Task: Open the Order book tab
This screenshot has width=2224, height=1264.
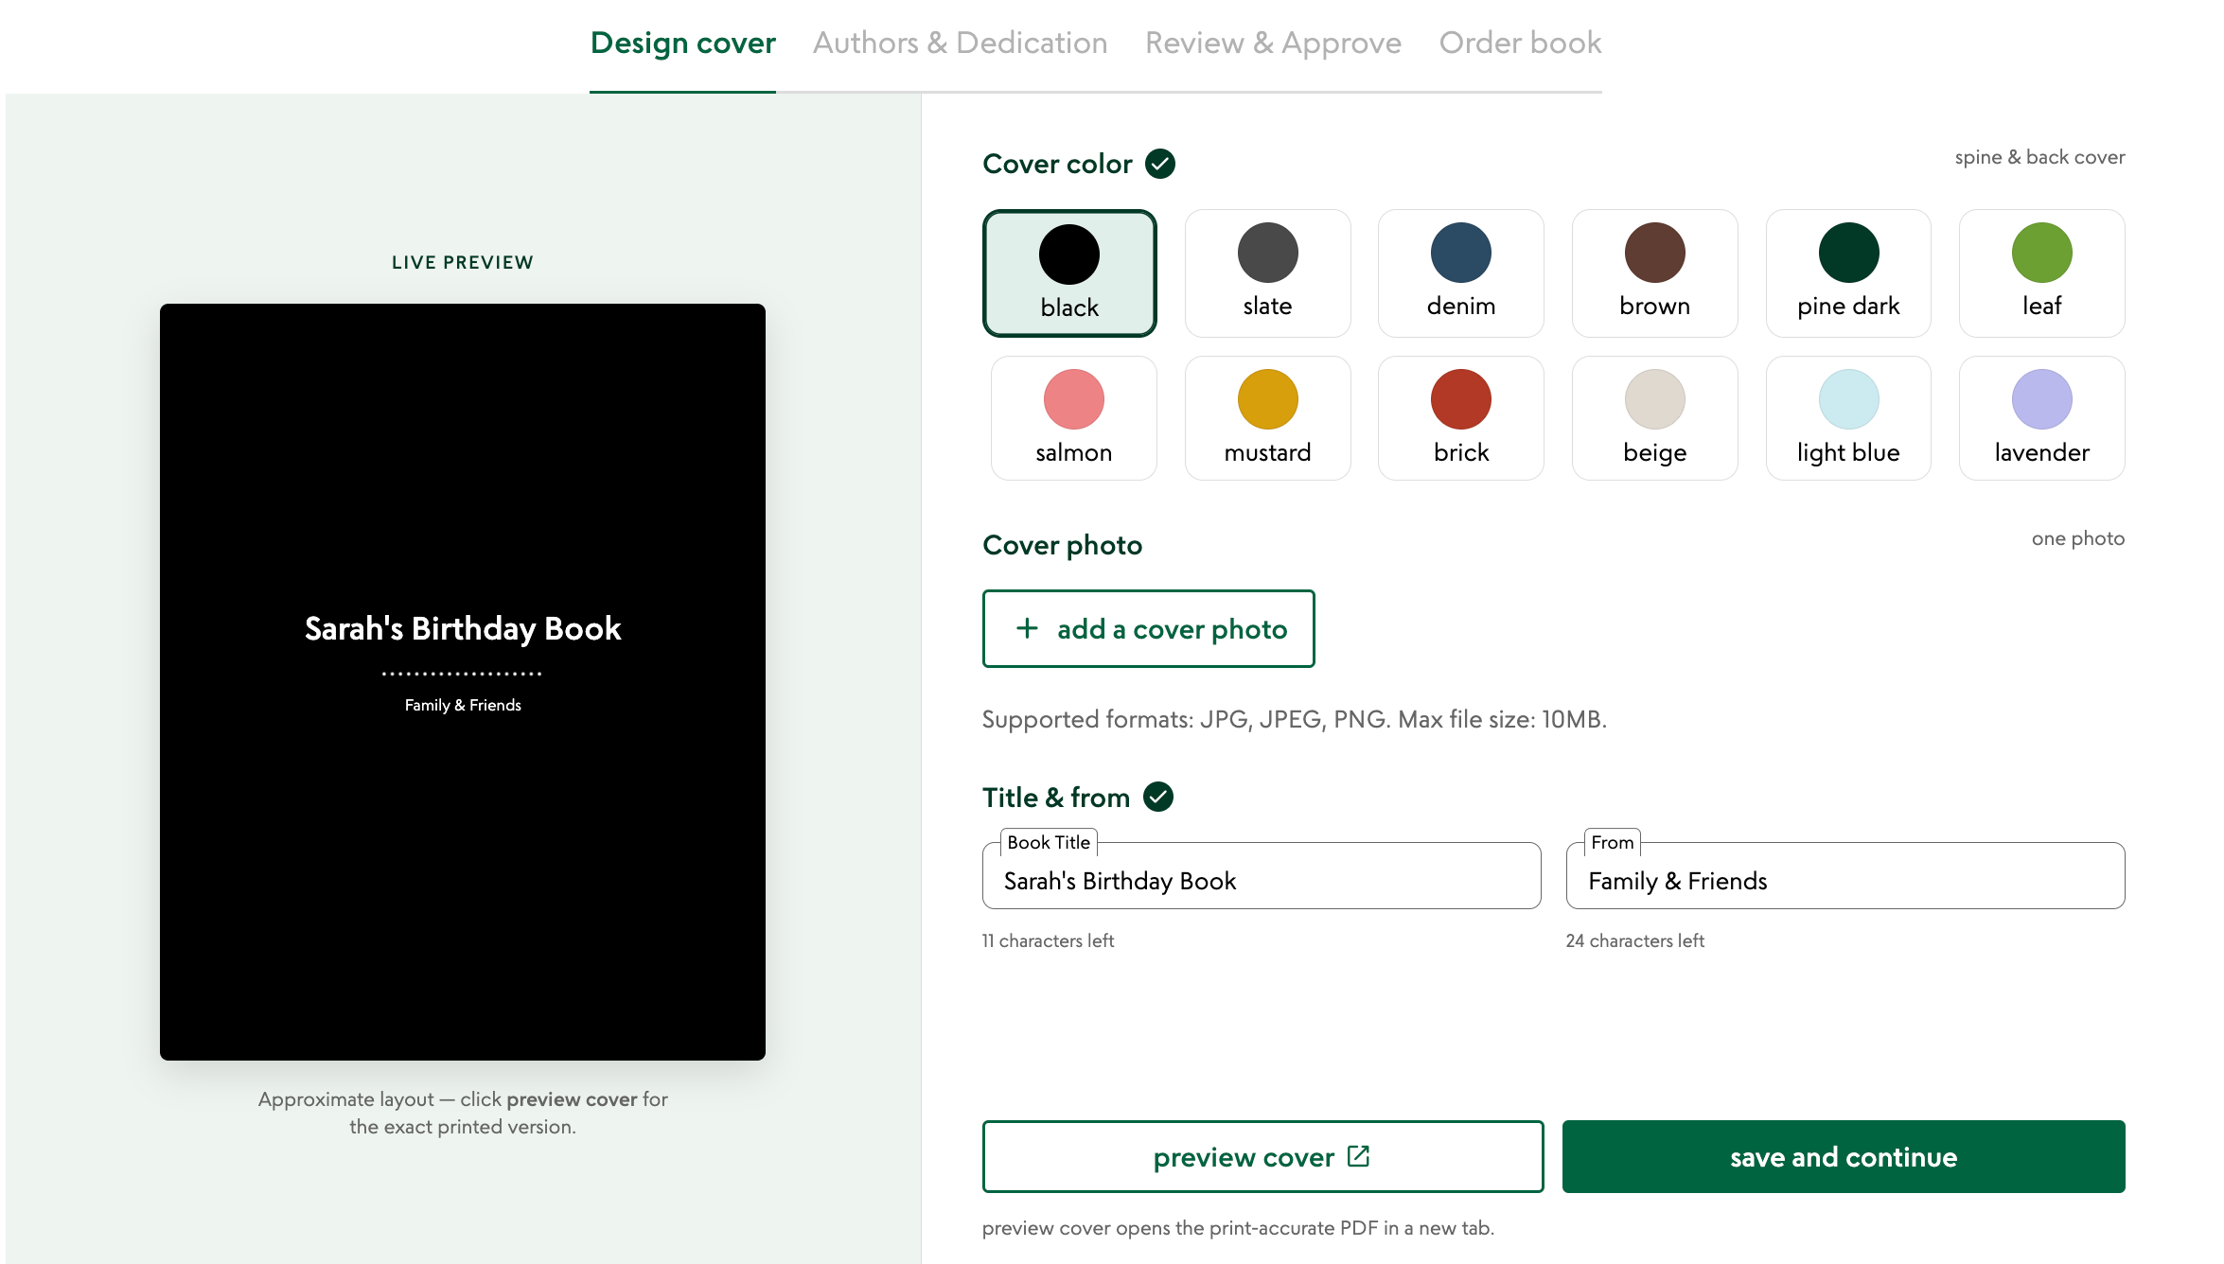Action: point(1520,44)
